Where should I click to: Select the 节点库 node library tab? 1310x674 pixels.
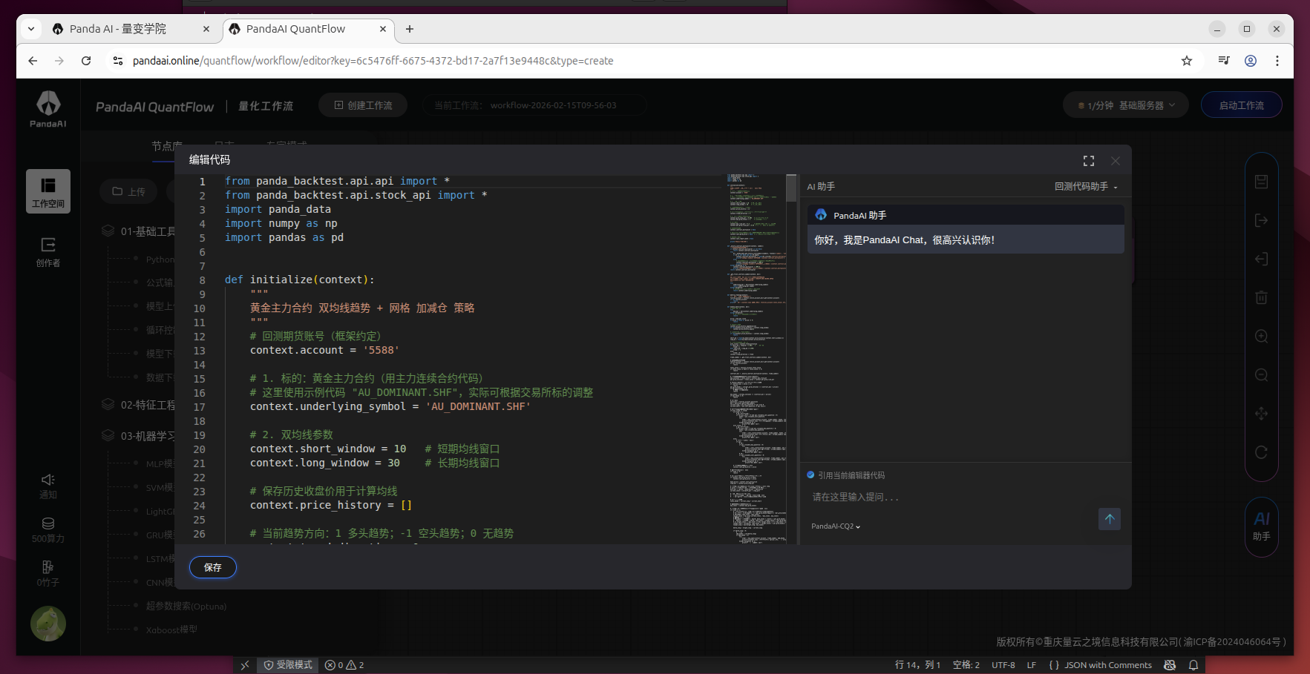pyautogui.click(x=167, y=145)
